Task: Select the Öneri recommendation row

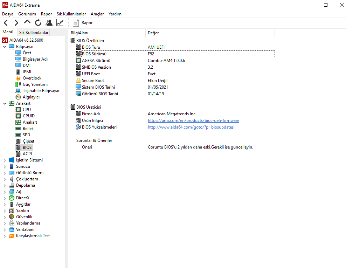Action: (175, 147)
